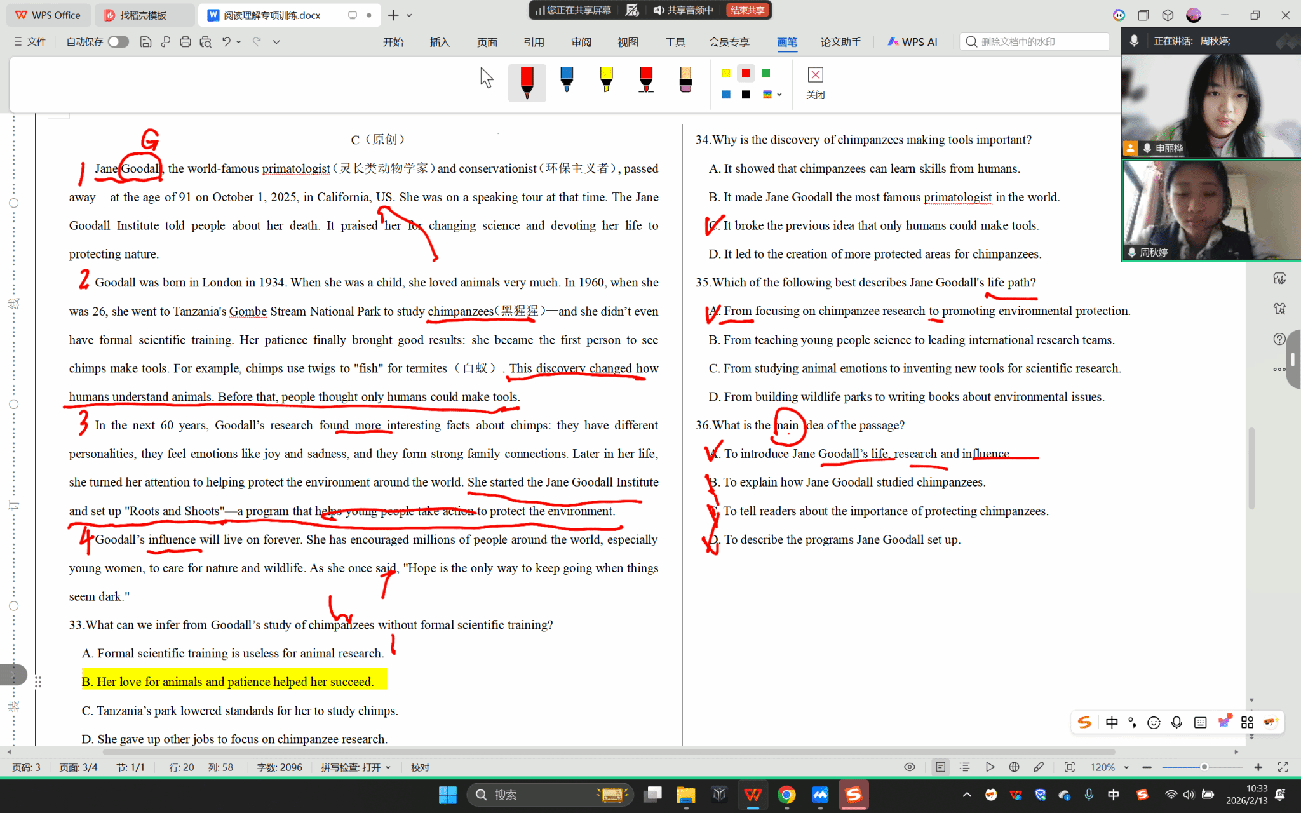1301x813 pixels.
Task: Open the 会员专享 member tab
Action: click(x=729, y=42)
